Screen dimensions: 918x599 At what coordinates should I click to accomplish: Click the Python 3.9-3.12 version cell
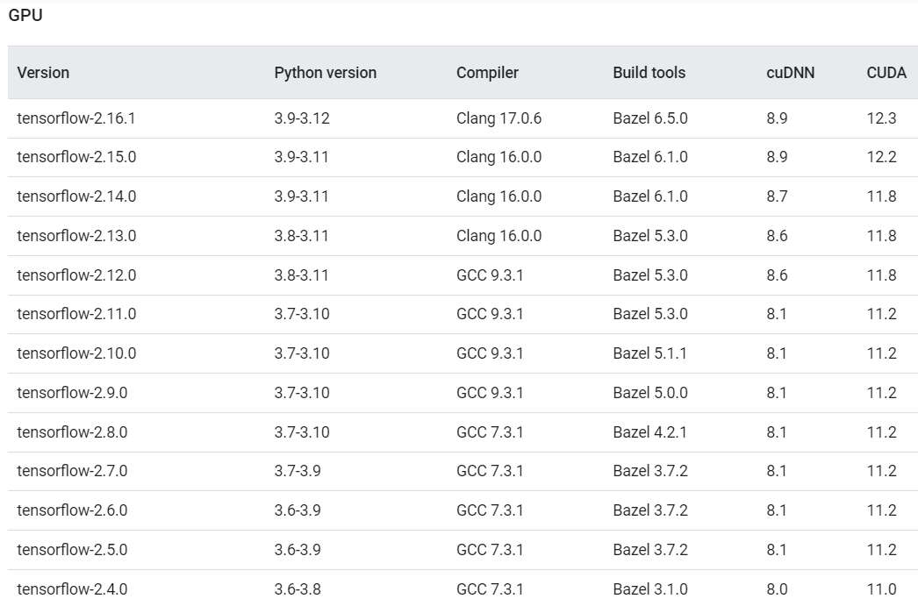coord(302,118)
